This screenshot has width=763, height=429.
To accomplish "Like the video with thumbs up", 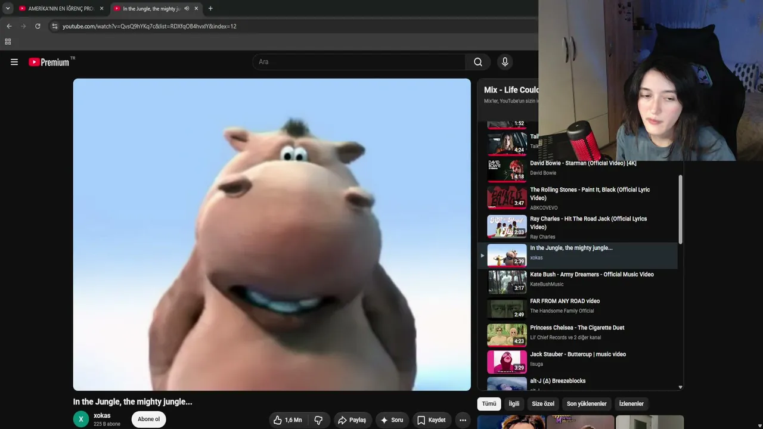I will click(287, 420).
